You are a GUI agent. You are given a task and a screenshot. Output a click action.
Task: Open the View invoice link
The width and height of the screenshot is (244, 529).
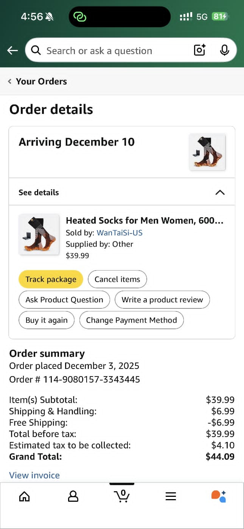[x=34, y=475]
